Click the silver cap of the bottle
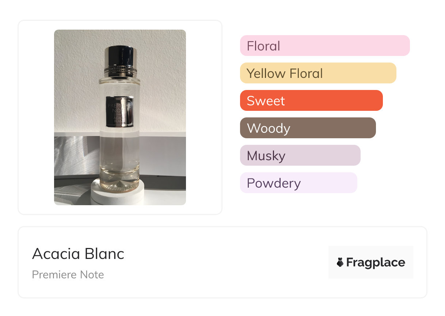 click(x=120, y=55)
